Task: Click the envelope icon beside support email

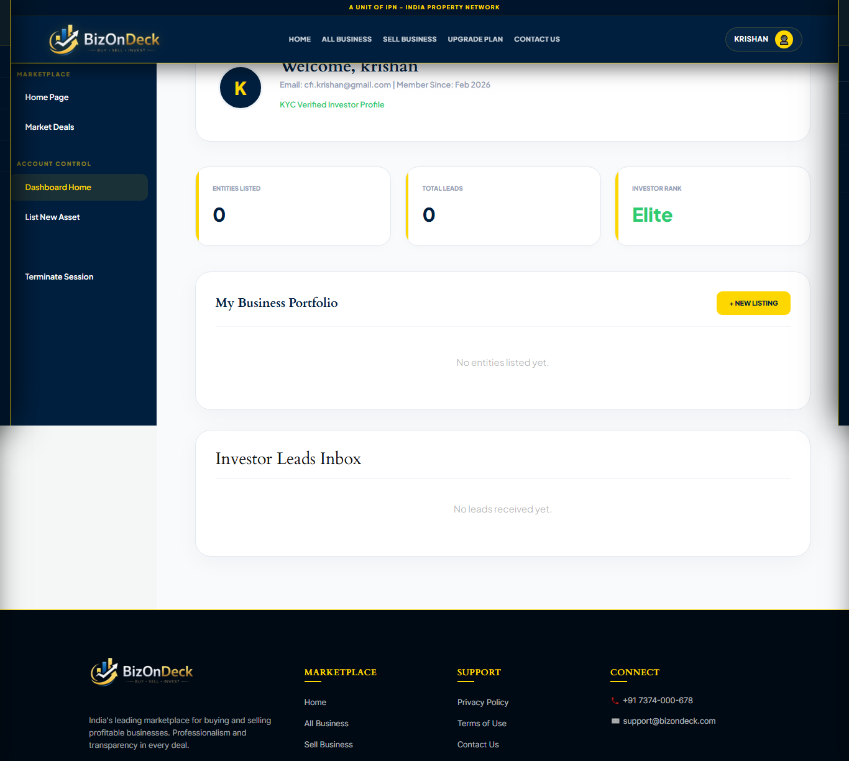Action: point(615,721)
